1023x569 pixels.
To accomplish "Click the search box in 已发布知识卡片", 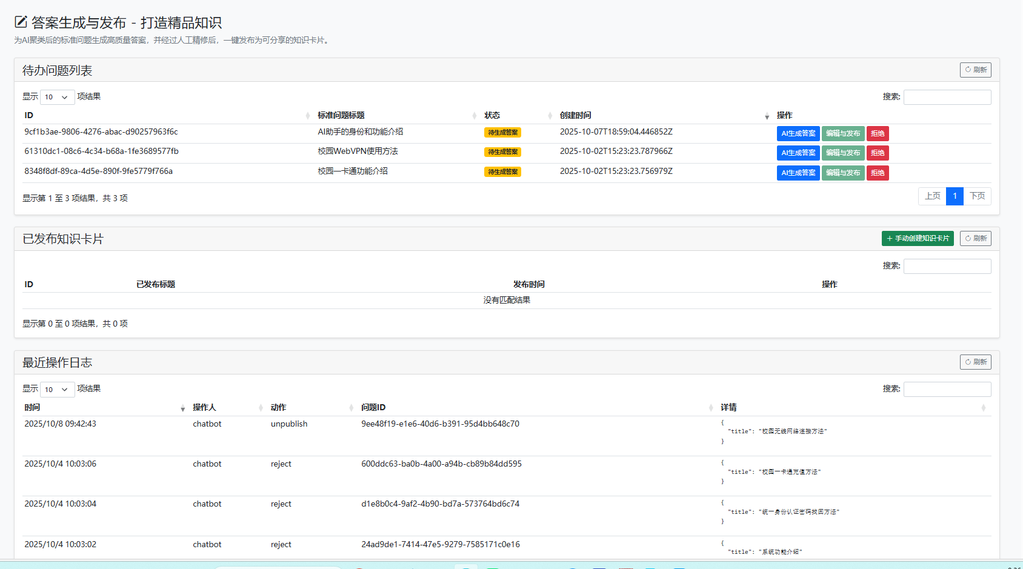I will coord(947,266).
